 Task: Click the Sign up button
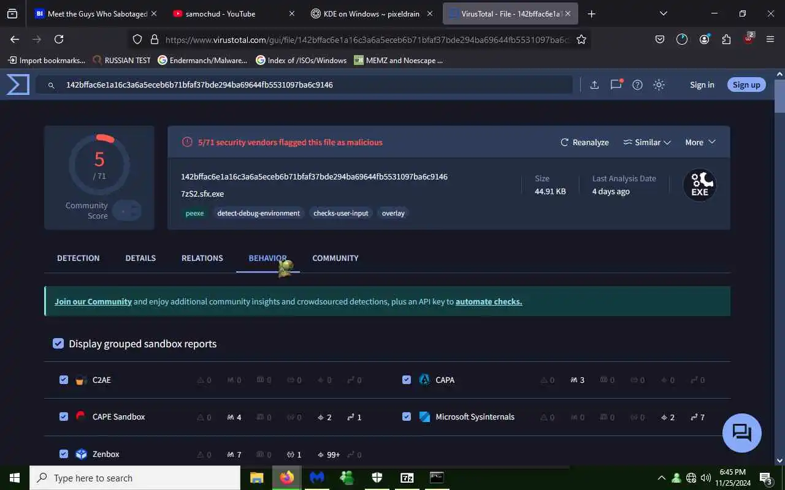coord(746,85)
